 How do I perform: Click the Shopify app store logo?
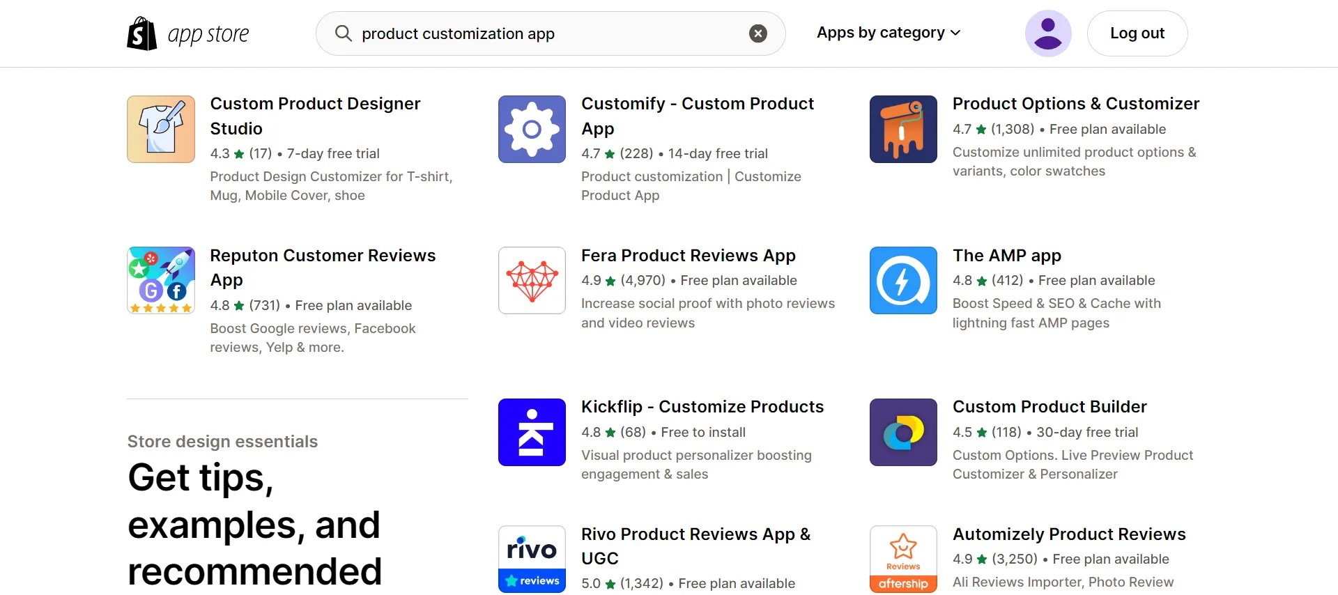click(187, 33)
